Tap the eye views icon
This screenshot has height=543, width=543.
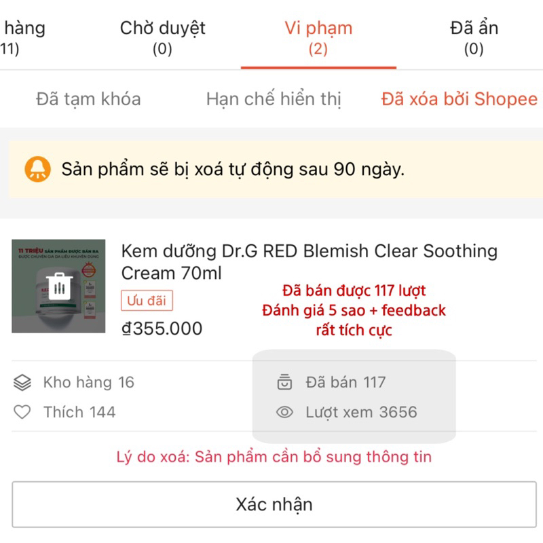click(x=284, y=412)
